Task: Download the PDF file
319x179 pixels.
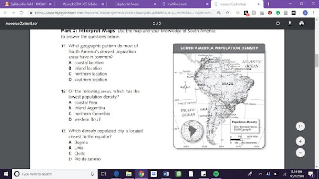Action: pyautogui.click(x=290, y=23)
